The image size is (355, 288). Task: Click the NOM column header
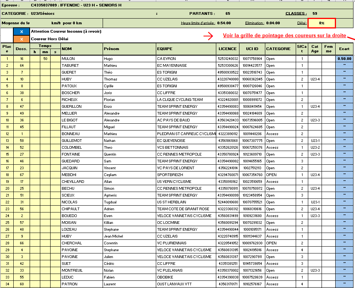pyautogui.click(x=81, y=49)
